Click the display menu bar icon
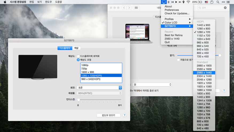This screenshot has width=234, height=132. click(164, 2)
